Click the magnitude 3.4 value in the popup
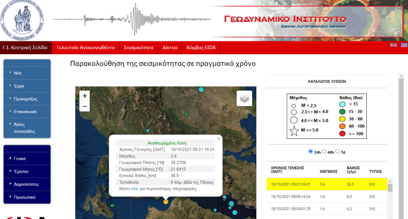 174,156
